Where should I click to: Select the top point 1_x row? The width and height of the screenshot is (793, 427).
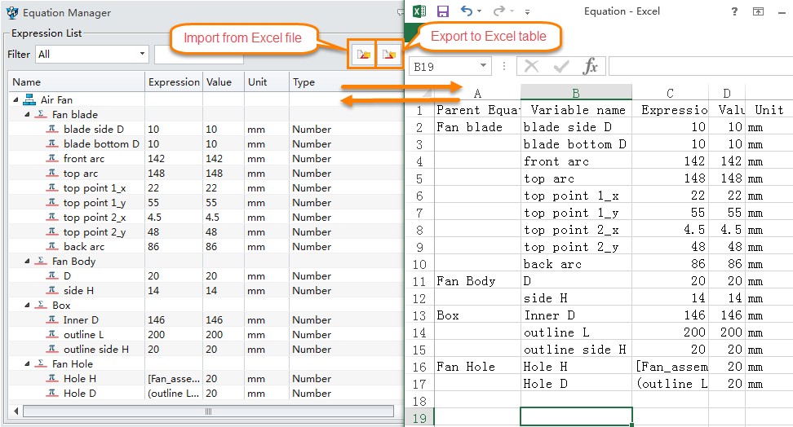pos(206,187)
